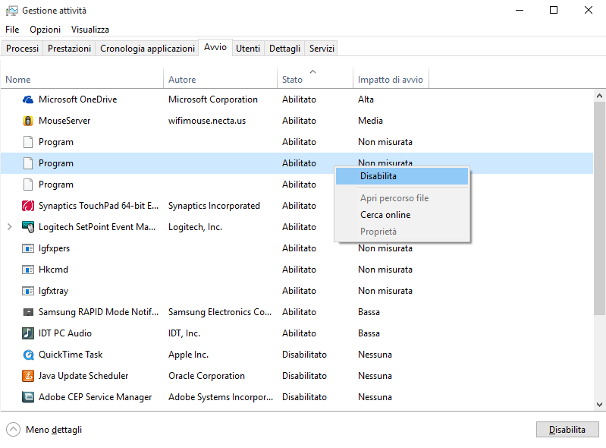
Task: Click the Java Update Scheduler icon
Action: pos(28,376)
